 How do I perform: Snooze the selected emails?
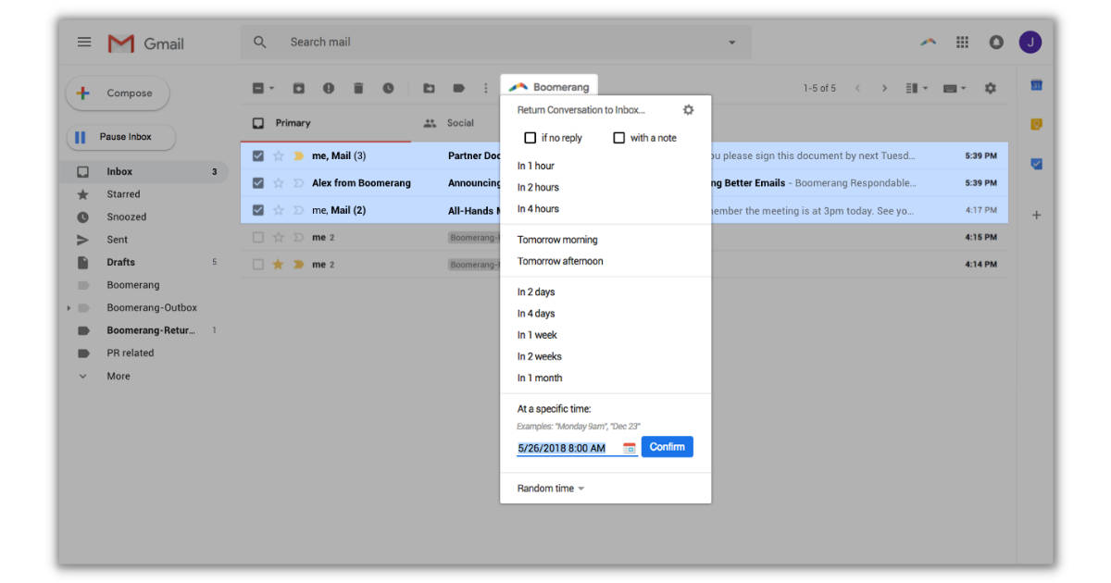pos(389,88)
